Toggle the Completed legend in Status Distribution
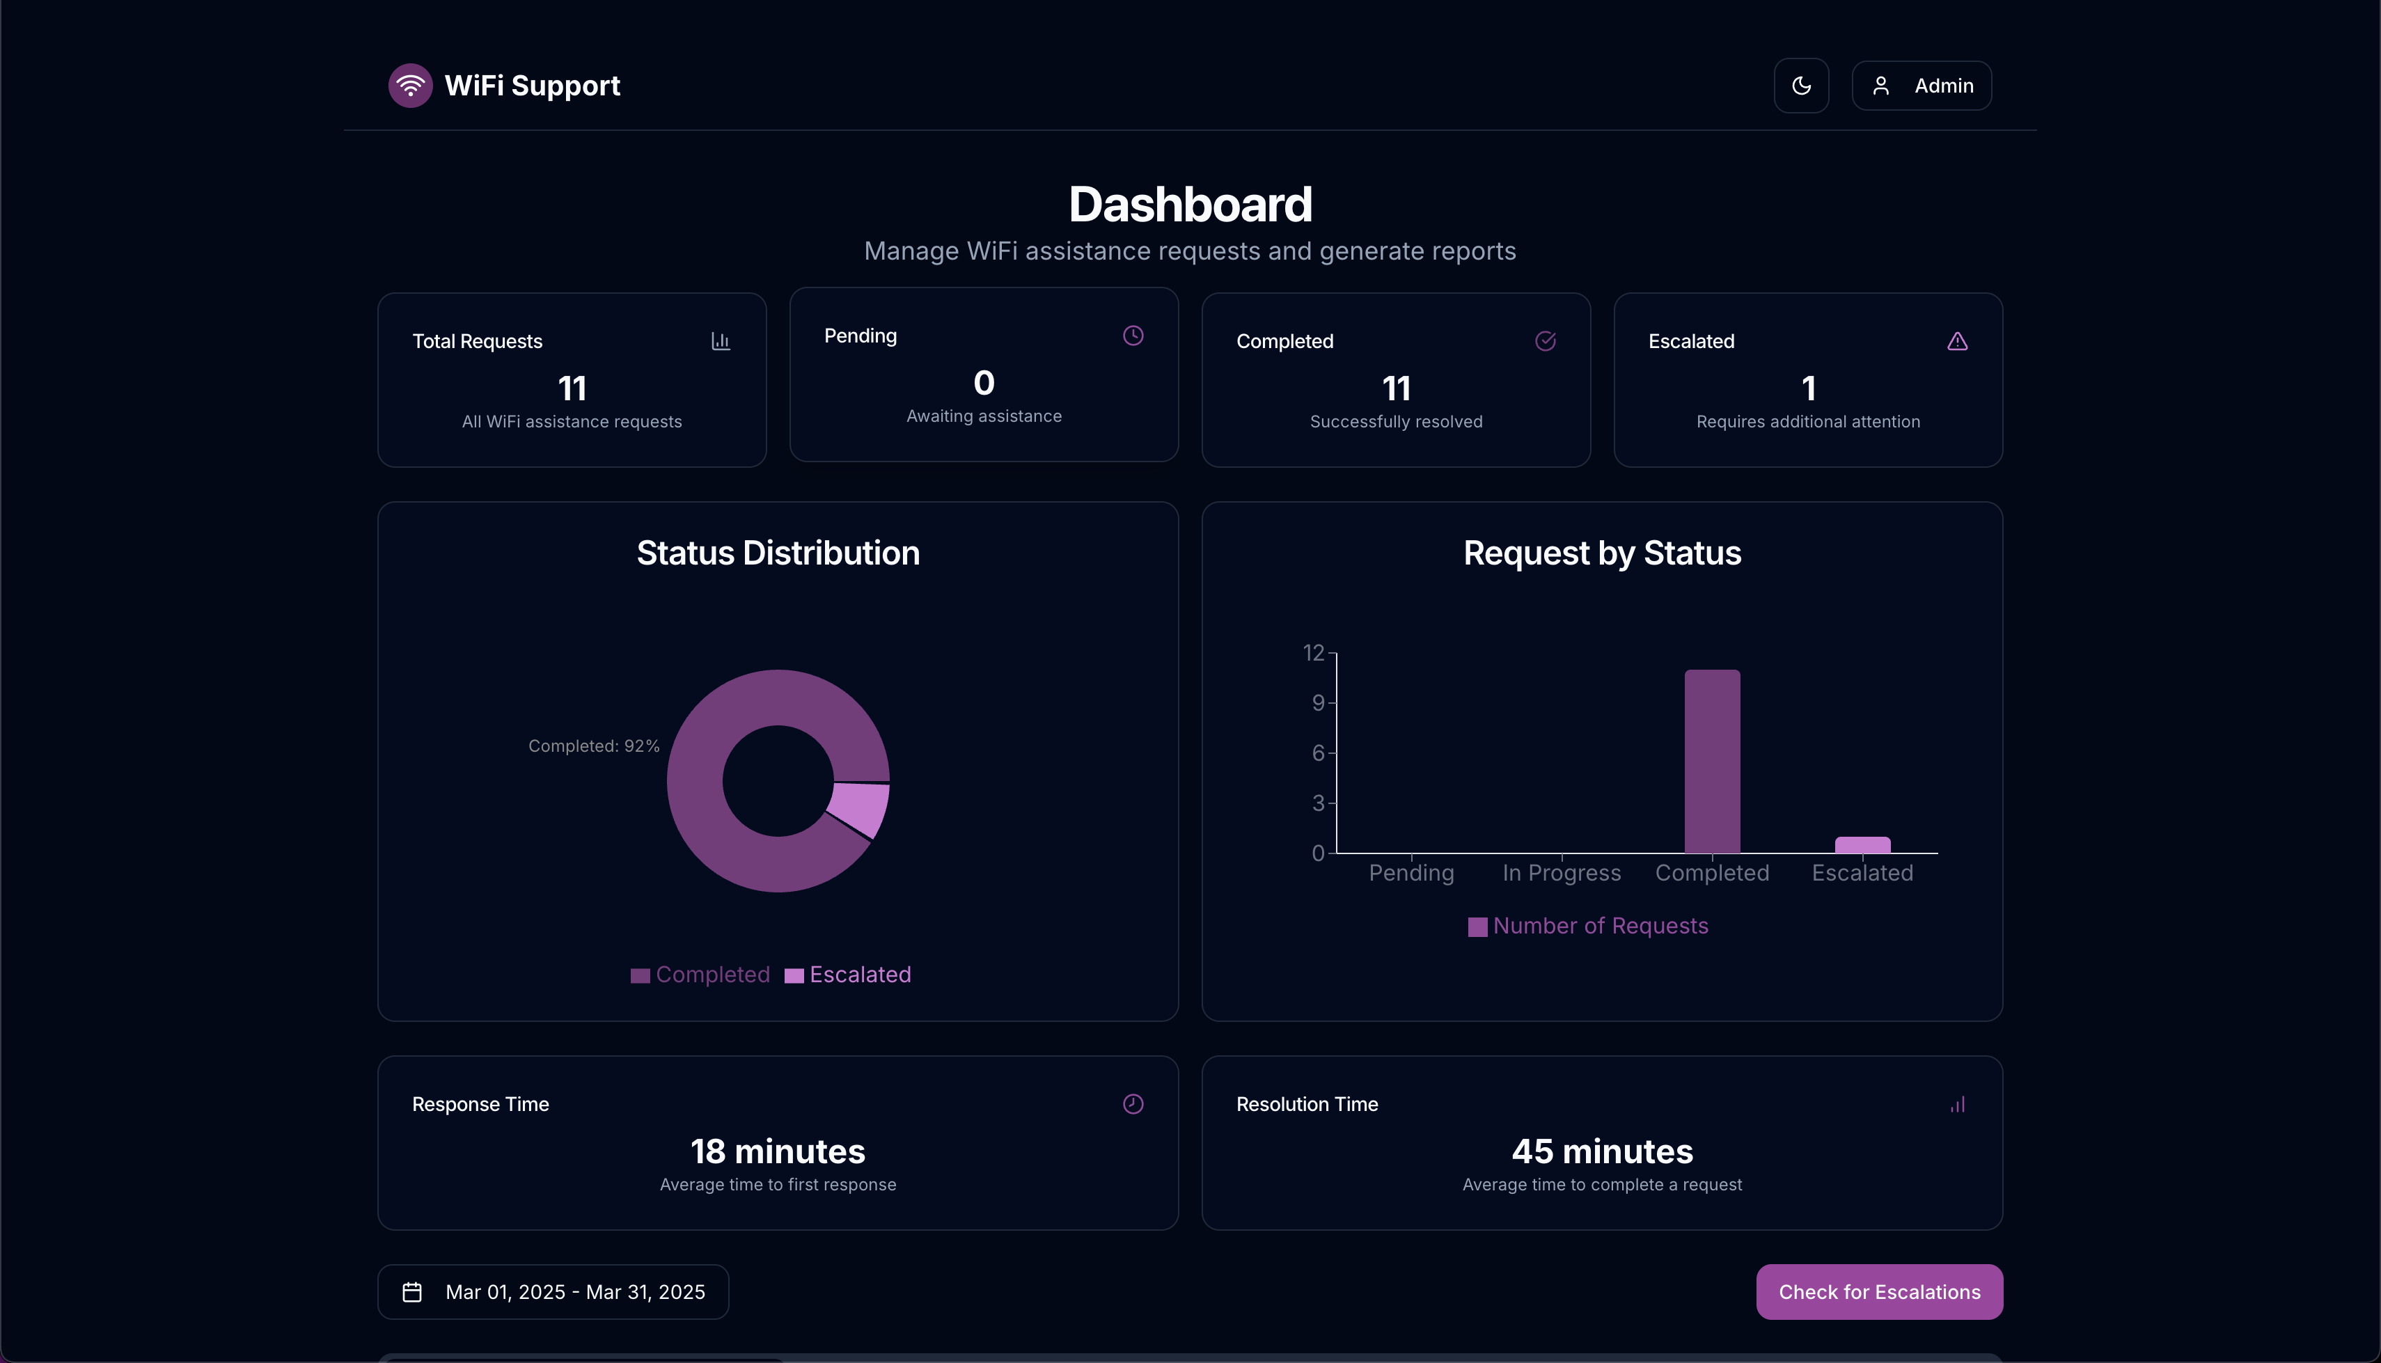 [700, 975]
